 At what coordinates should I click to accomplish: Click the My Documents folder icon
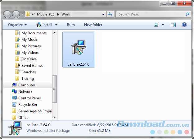pyautogui.click(x=17, y=33)
